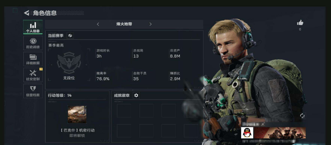Open the 历史战绩 history tab
Image resolution: width=331 pixels, height=145 pixels.
coord(33,43)
